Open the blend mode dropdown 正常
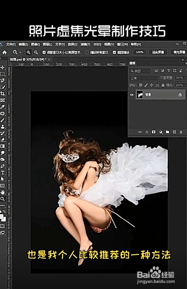Image resolution: width=187 pixels, height=289 pixels. pyautogui.click(x=143, y=78)
